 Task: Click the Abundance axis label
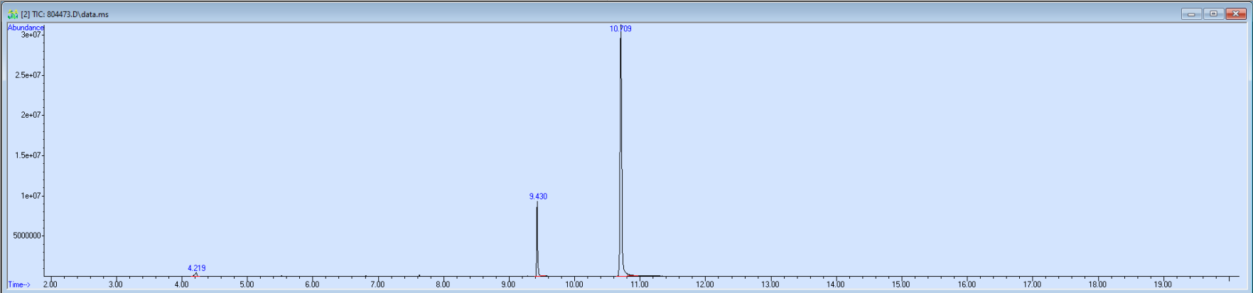pos(26,28)
